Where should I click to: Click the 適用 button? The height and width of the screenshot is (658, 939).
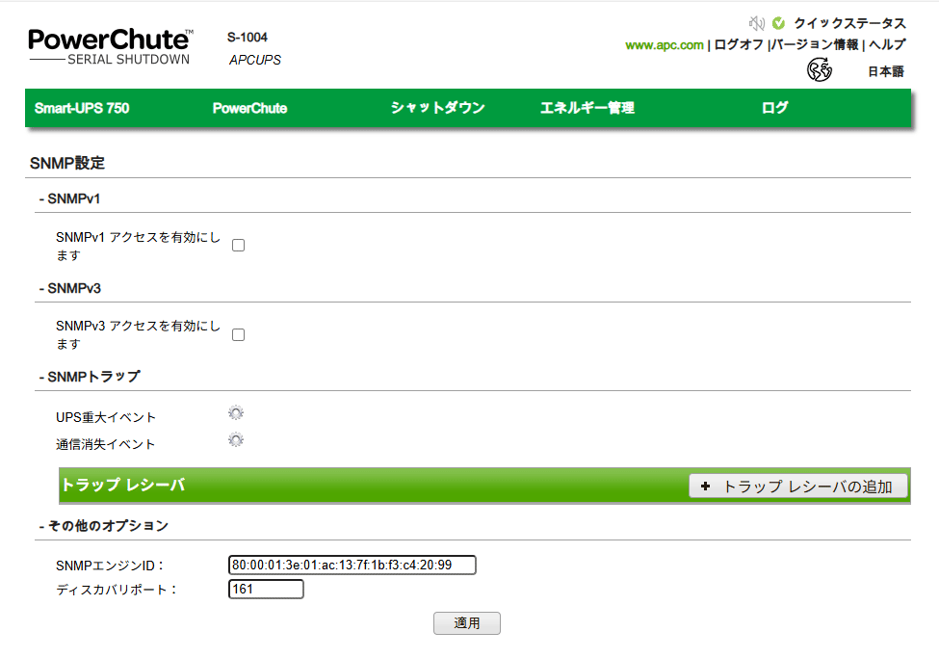(x=466, y=623)
